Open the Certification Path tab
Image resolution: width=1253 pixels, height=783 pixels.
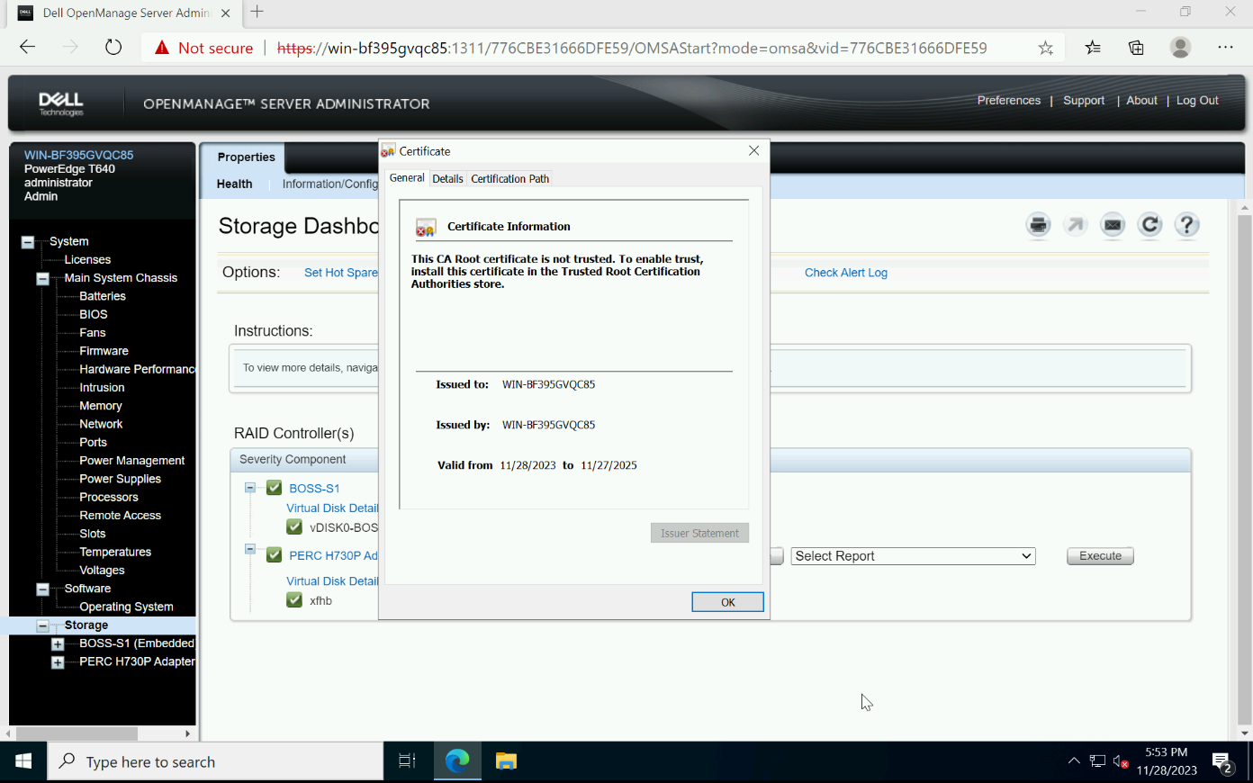(x=509, y=178)
